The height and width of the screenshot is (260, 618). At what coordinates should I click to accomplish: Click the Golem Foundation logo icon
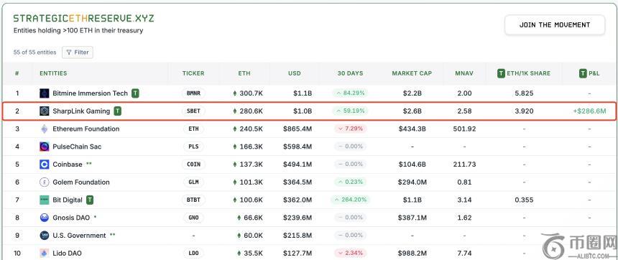click(x=44, y=182)
